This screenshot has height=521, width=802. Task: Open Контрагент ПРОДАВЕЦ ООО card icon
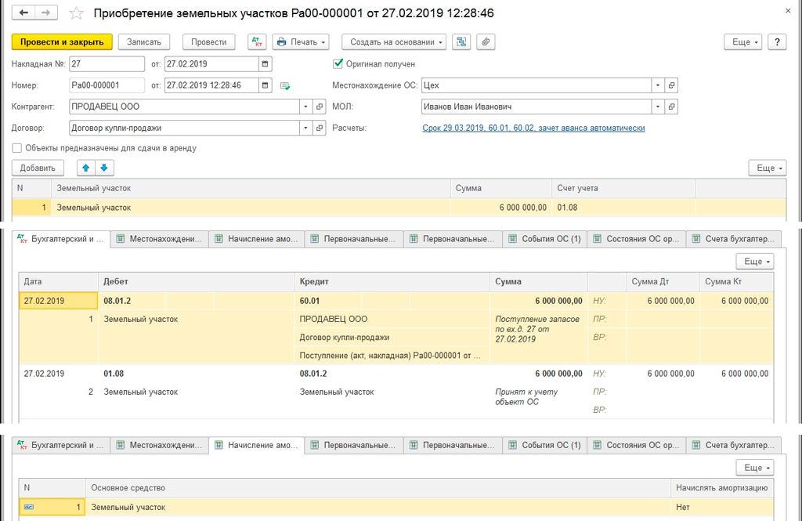(320, 107)
